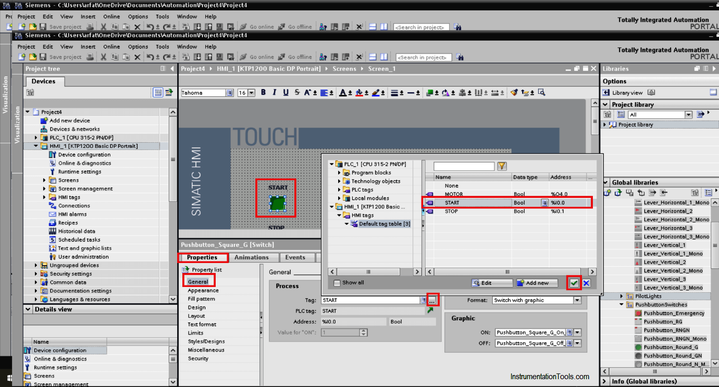Screen dimensions: 719x387
Task: Click ellipsis browse button beside Tag field
Action: (433, 300)
